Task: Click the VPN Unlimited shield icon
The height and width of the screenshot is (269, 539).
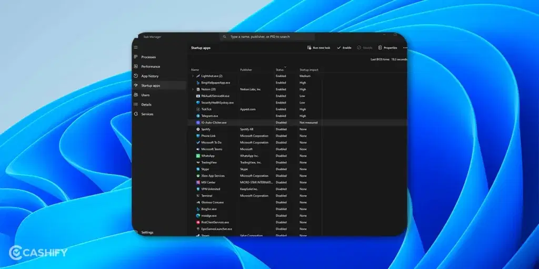Action: tap(198, 189)
